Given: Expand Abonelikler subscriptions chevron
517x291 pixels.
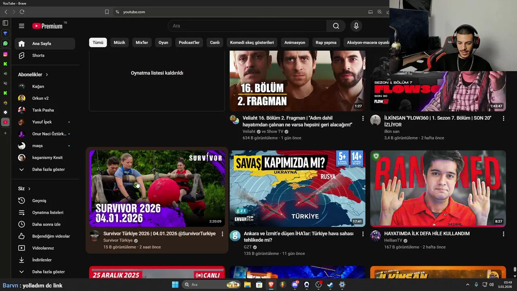Looking at the screenshot, I should [x=47, y=75].
